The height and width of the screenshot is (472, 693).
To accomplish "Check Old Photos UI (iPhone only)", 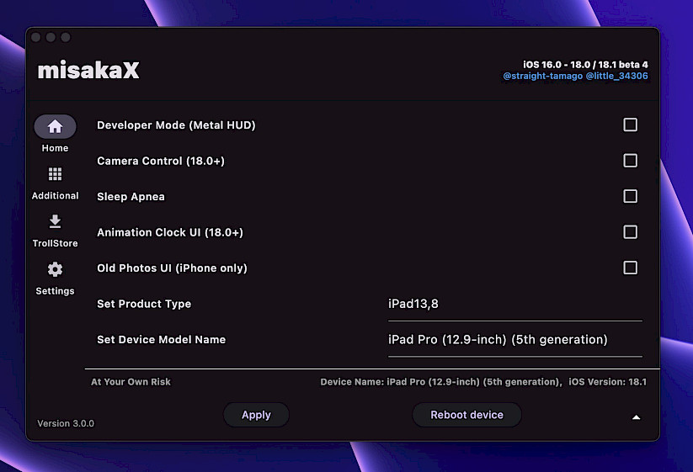I will (630, 268).
